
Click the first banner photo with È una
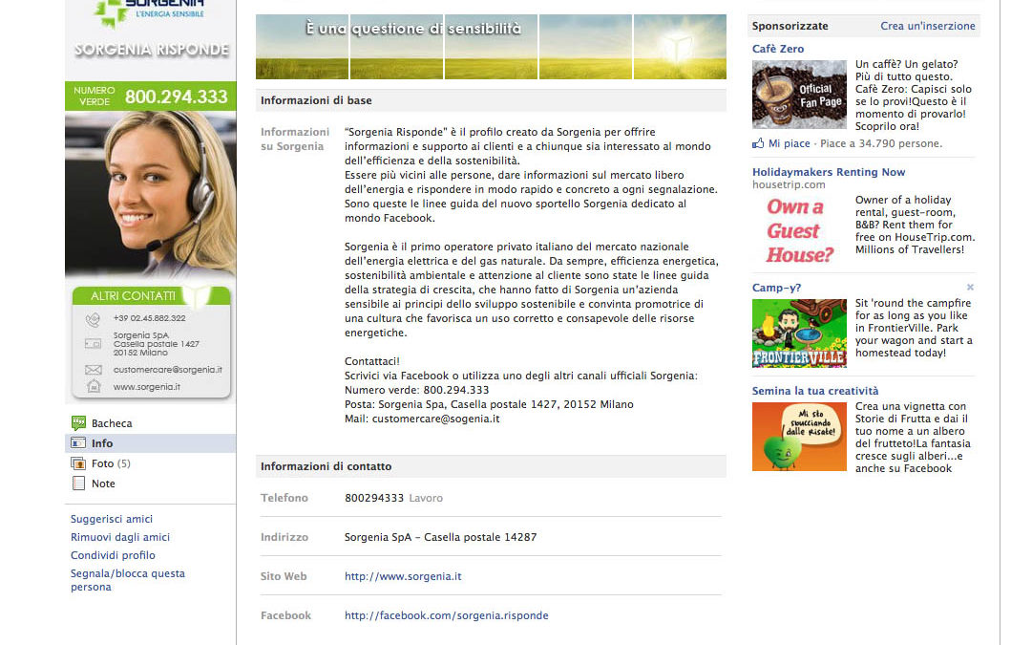coord(302,47)
